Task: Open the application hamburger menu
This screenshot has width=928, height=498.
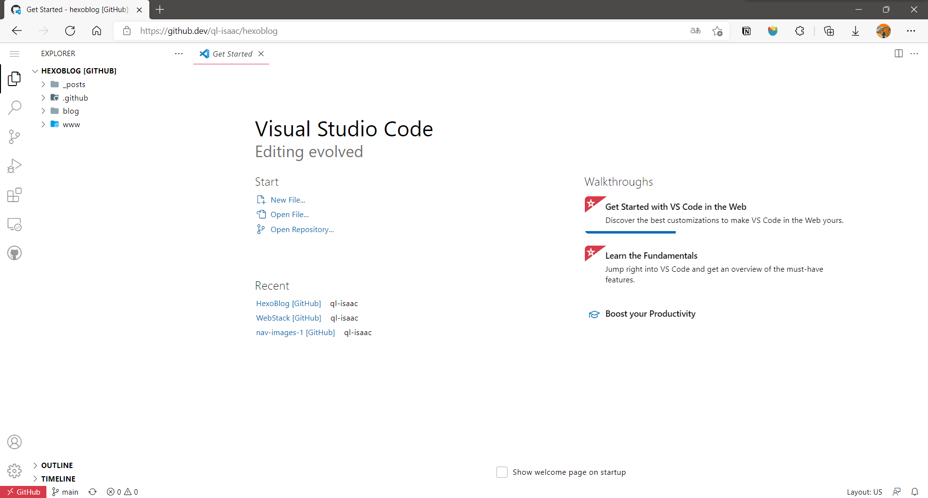Action: tap(14, 54)
